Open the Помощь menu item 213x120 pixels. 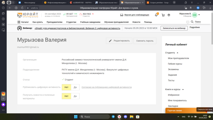tap(148, 22)
